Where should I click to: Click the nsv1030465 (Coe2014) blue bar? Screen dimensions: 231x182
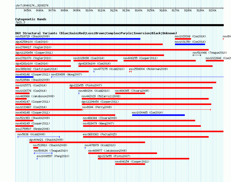[158, 115]
